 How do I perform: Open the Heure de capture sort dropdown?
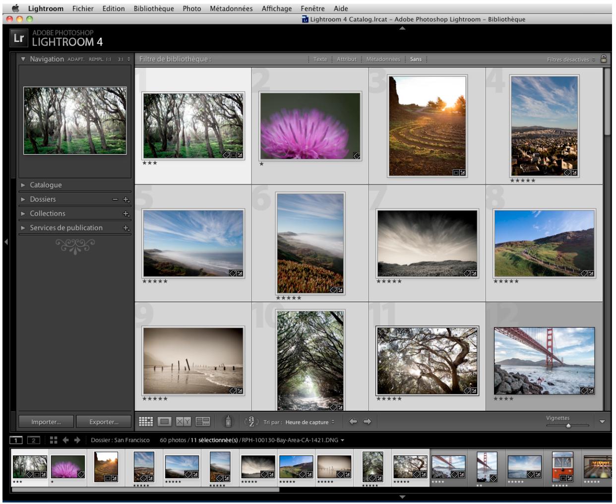point(310,422)
